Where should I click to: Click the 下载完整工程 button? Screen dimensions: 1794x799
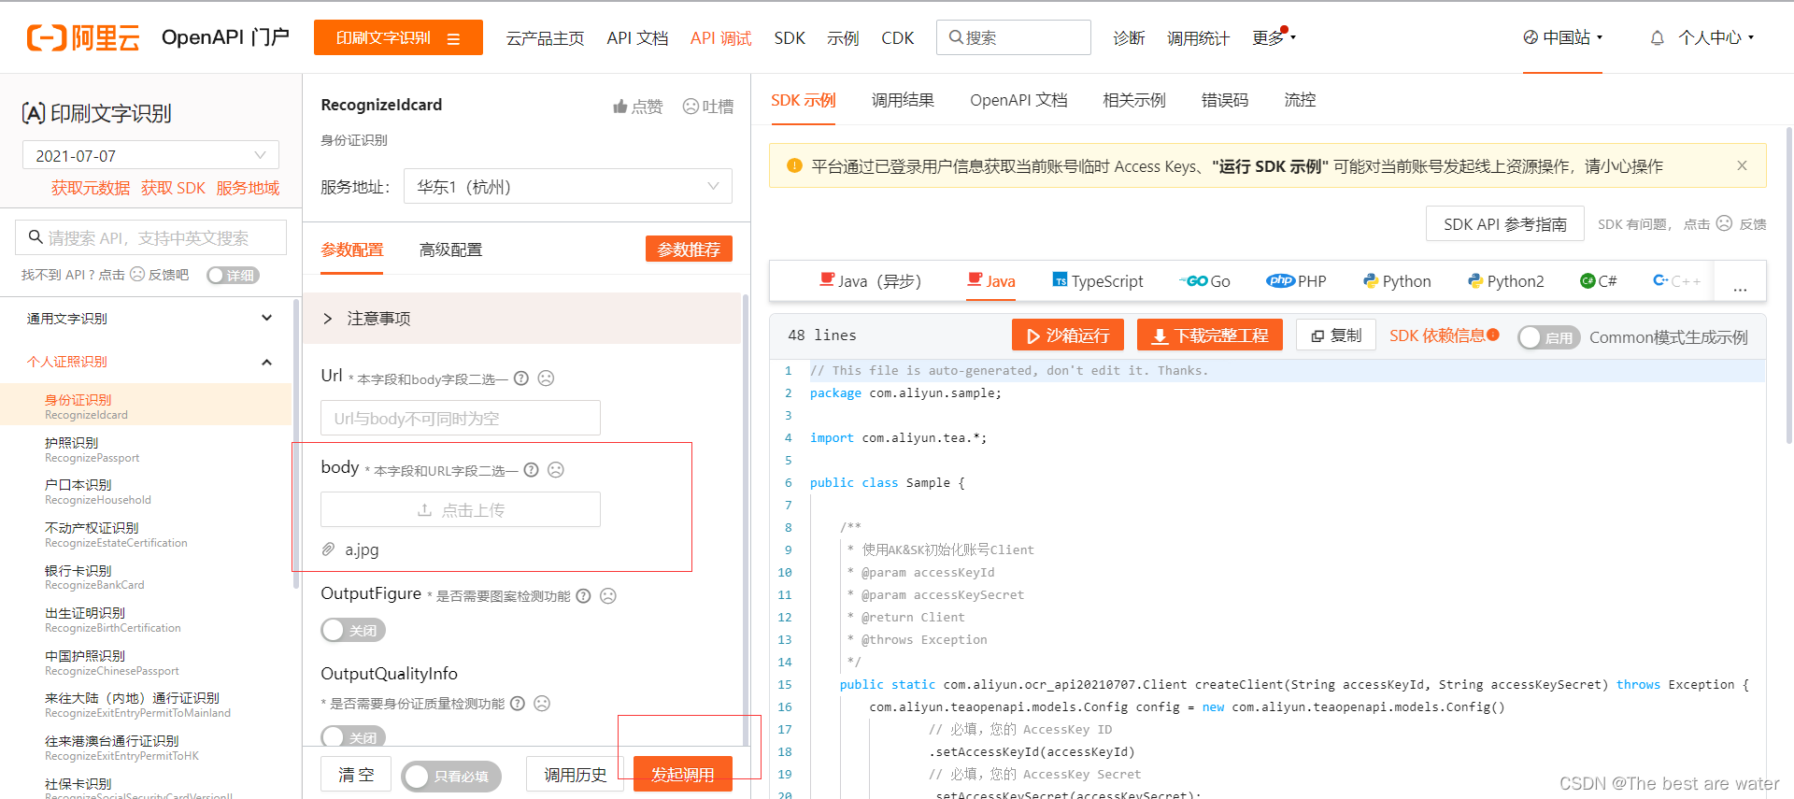(1209, 335)
